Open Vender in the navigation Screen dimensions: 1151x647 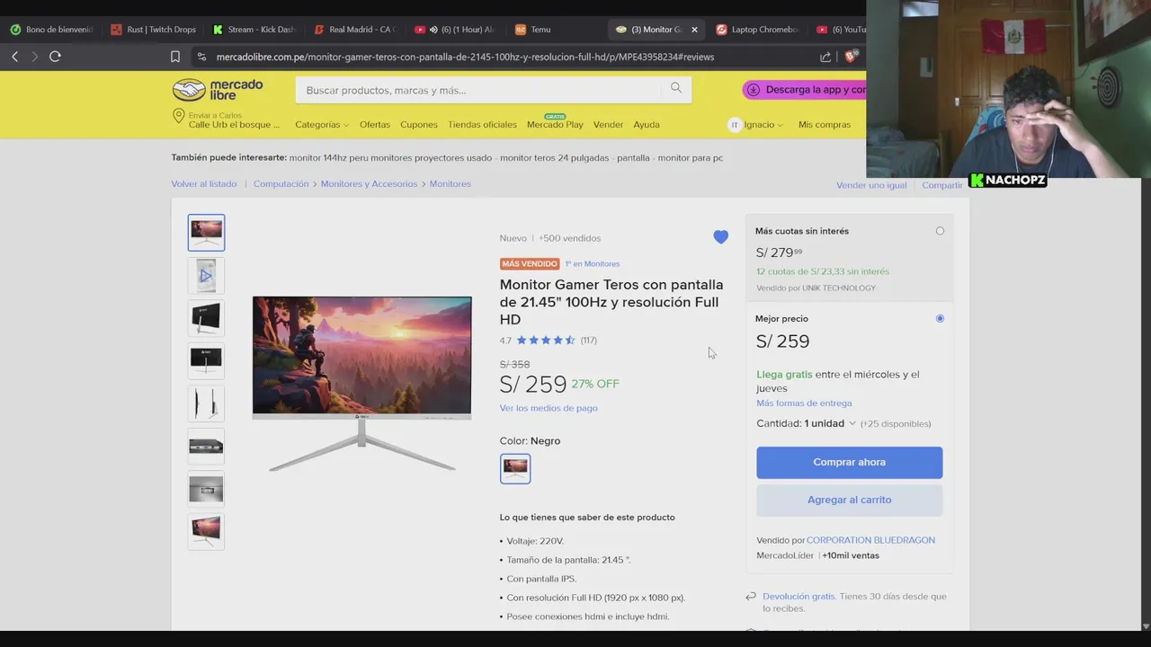pyautogui.click(x=608, y=125)
